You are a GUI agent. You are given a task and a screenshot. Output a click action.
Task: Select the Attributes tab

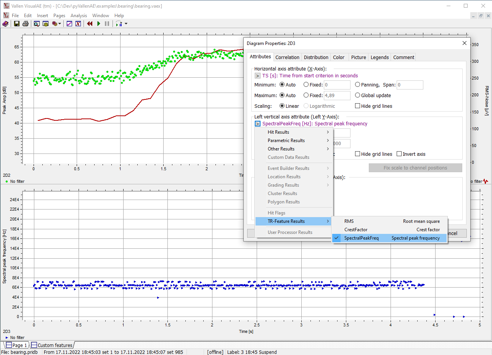click(x=260, y=57)
